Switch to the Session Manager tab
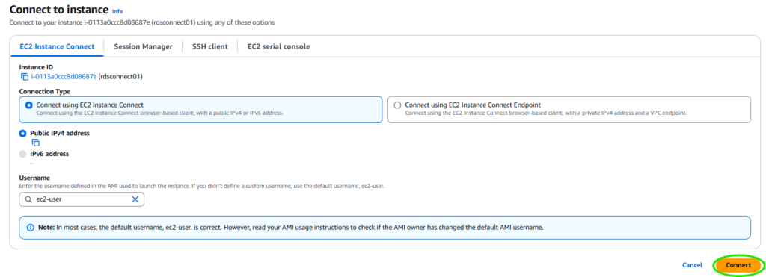The image size is (766, 277). (x=143, y=47)
